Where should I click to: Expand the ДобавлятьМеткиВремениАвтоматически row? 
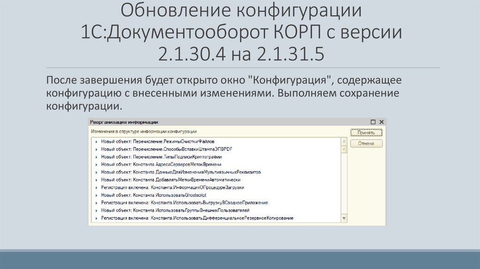coord(97,180)
